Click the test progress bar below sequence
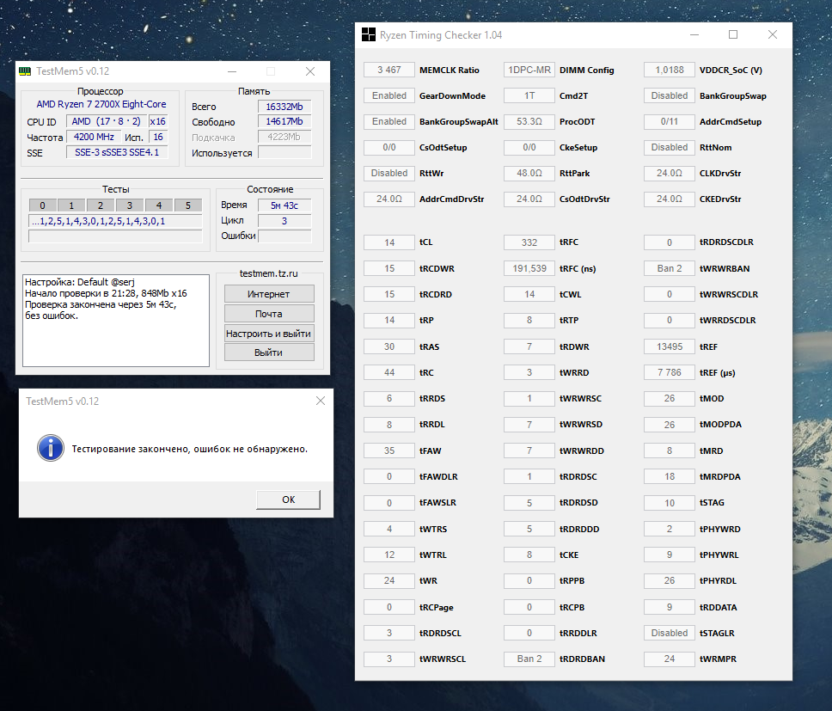The image size is (832, 711). (x=115, y=236)
